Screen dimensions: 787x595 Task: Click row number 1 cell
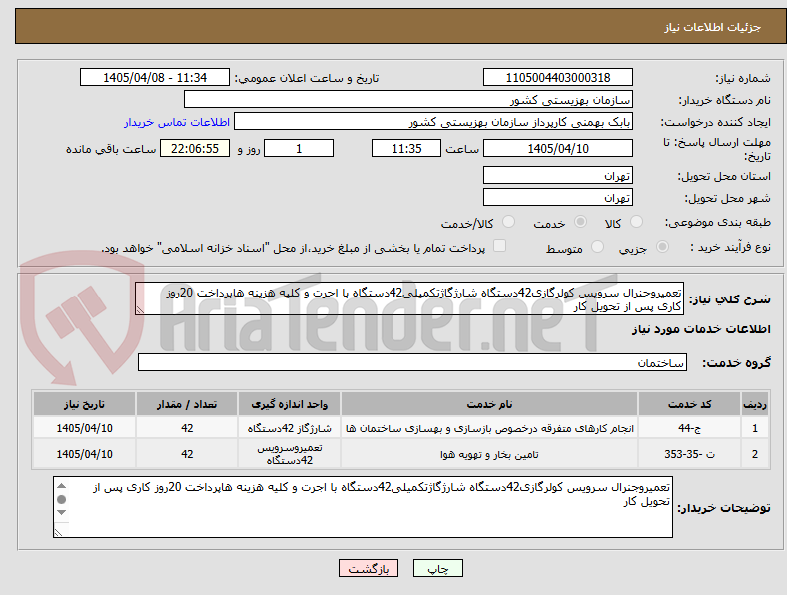tap(755, 428)
